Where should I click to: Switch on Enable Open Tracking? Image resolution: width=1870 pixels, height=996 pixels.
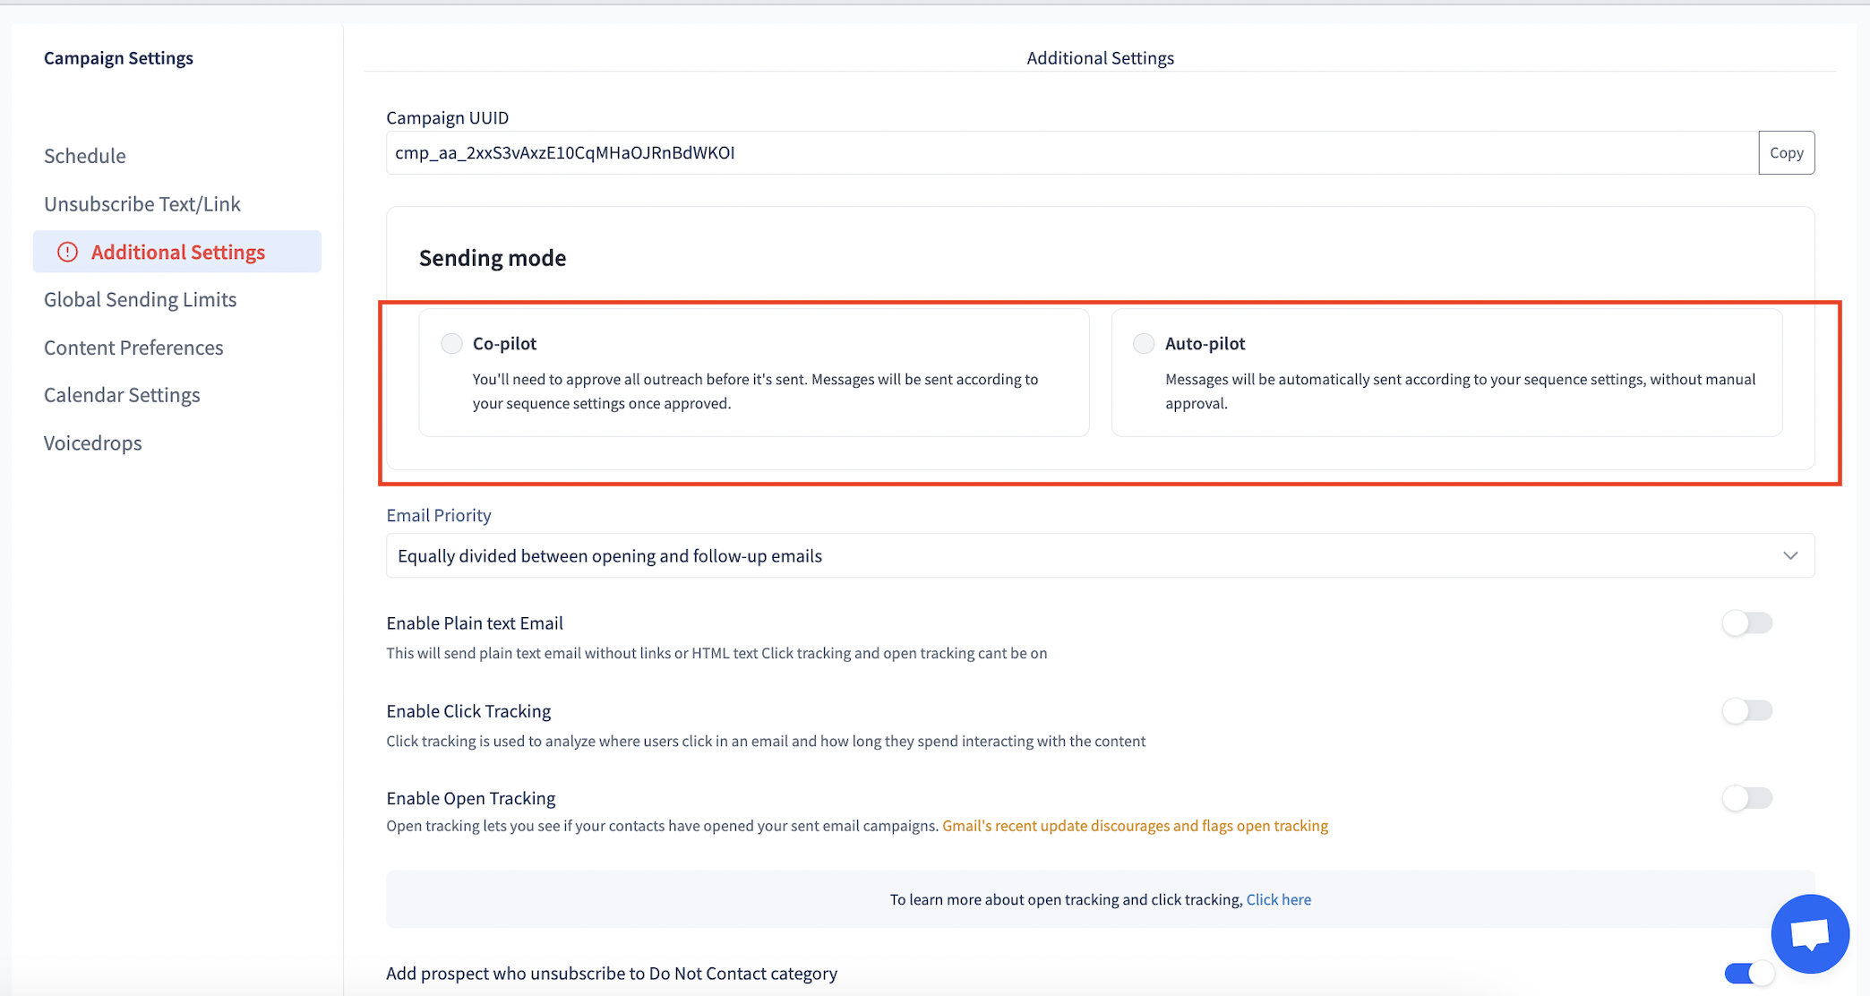tap(1746, 798)
